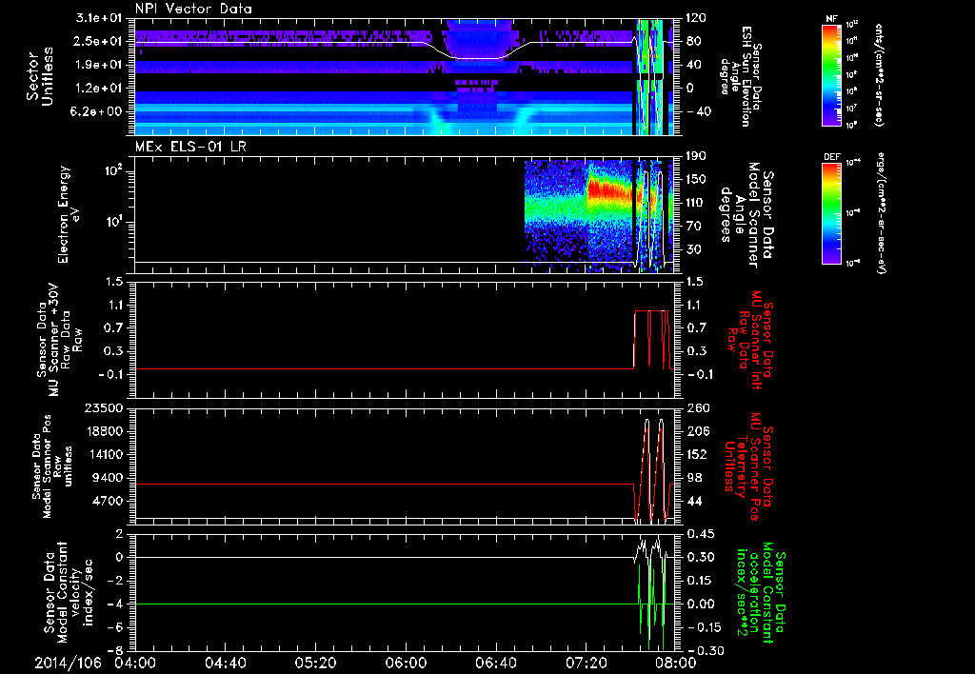This screenshot has width=975, height=674.
Task: Click the green horizontal acceleration trace line
Action: tap(386, 604)
